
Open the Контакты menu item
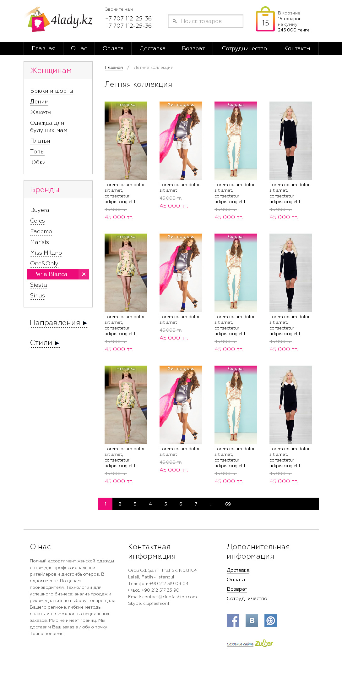pos(297,48)
